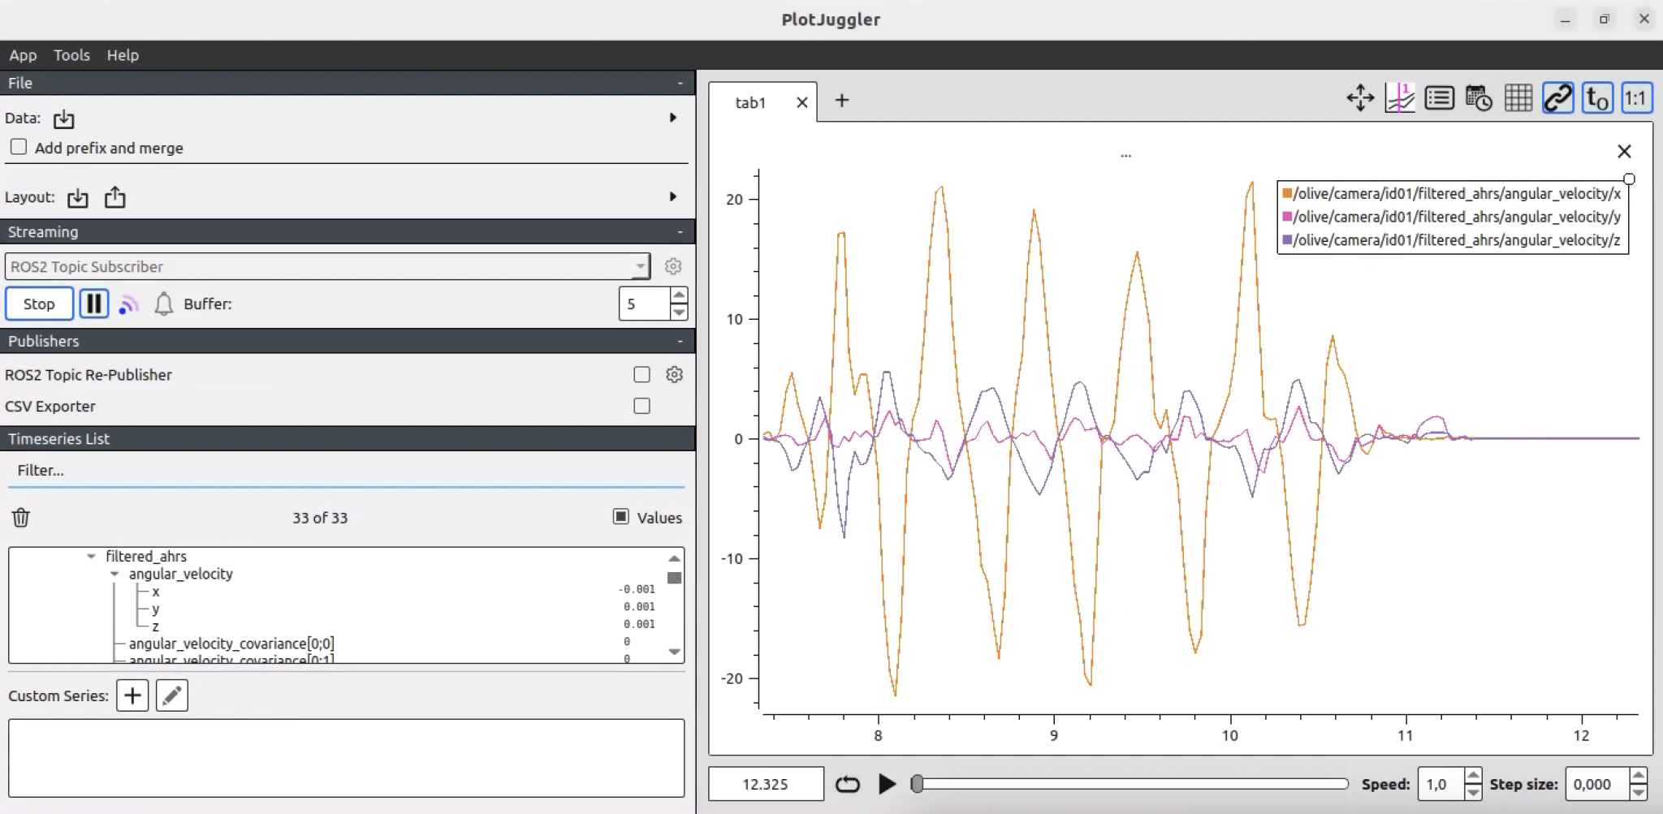Enable the t0 relative time offset

1596,97
